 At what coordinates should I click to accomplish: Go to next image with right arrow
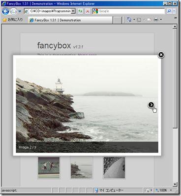[151, 105]
